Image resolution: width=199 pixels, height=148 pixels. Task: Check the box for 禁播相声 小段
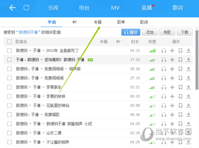coord(9,124)
